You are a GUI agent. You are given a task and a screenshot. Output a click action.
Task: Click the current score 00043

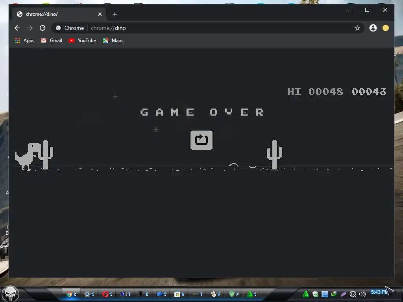point(369,92)
